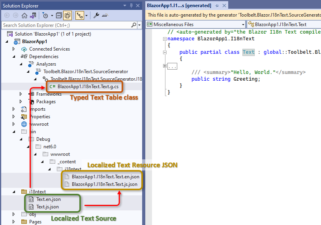Collapse the namespace BlazorApp1.I18nText code block
The width and height of the screenshot is (321, 225).
pos(165,39)
